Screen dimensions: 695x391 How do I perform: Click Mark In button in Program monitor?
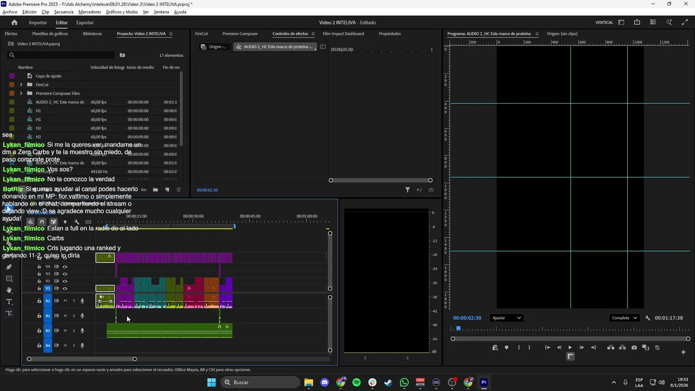[x=519, y=348]
